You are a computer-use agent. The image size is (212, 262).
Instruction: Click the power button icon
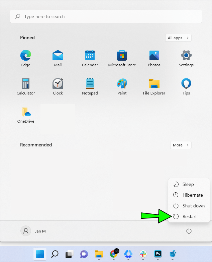coord(189,231)
